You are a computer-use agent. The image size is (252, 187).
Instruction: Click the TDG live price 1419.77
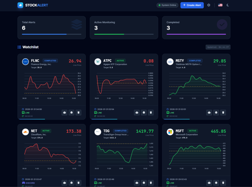[x=145, y=131]
